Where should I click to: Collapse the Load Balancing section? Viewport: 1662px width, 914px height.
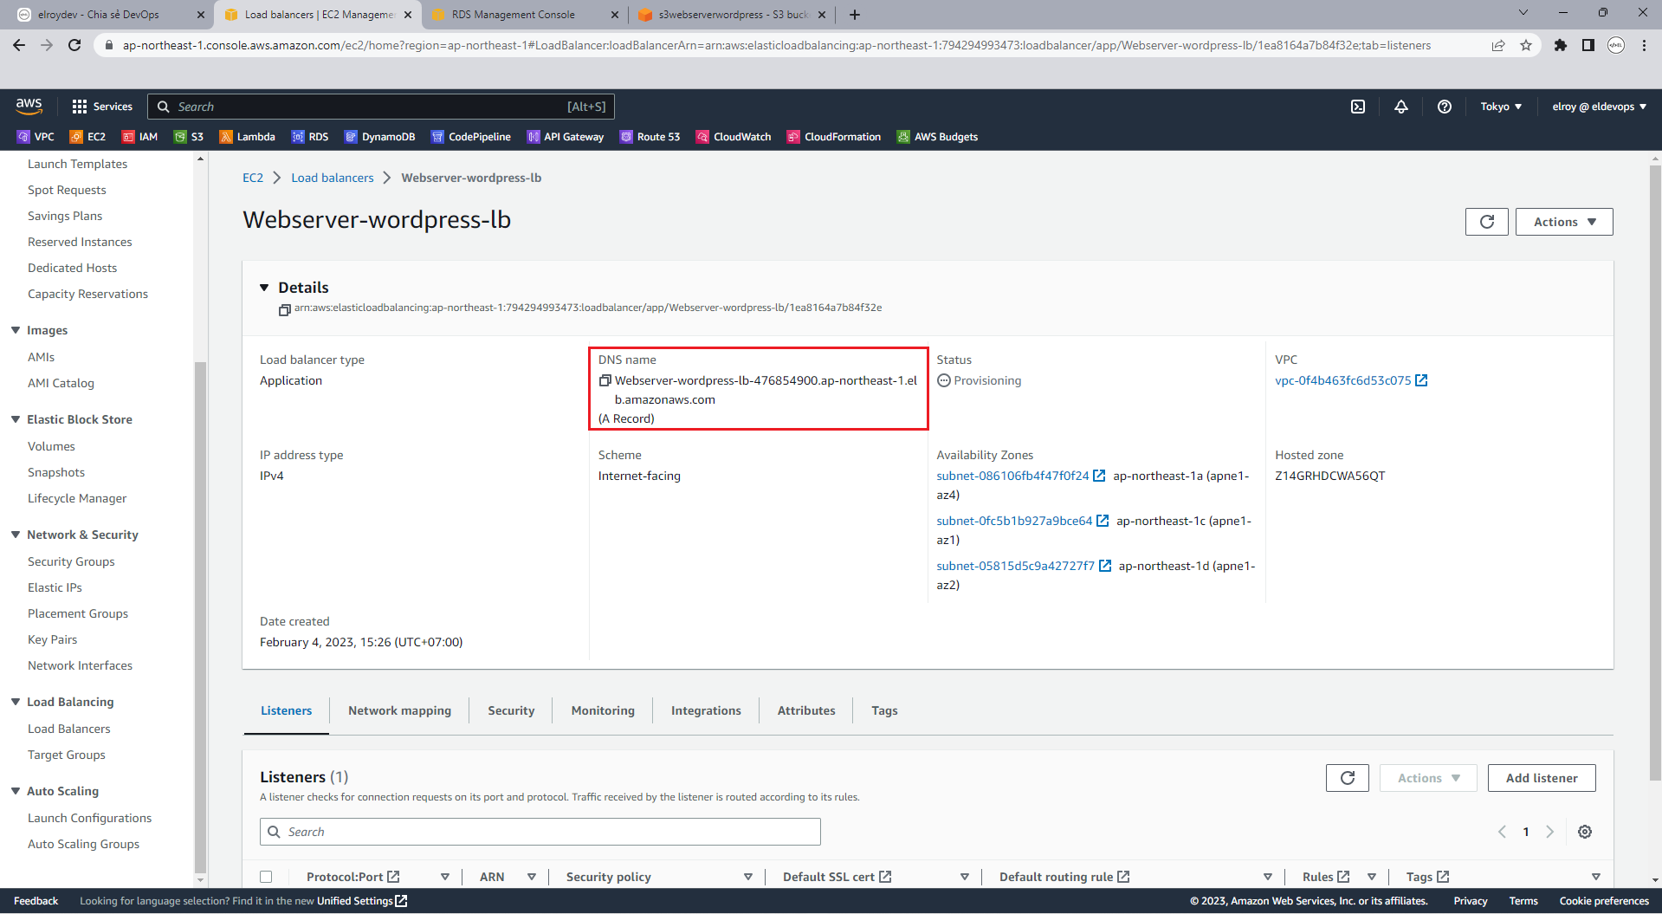tap(16, 702)
